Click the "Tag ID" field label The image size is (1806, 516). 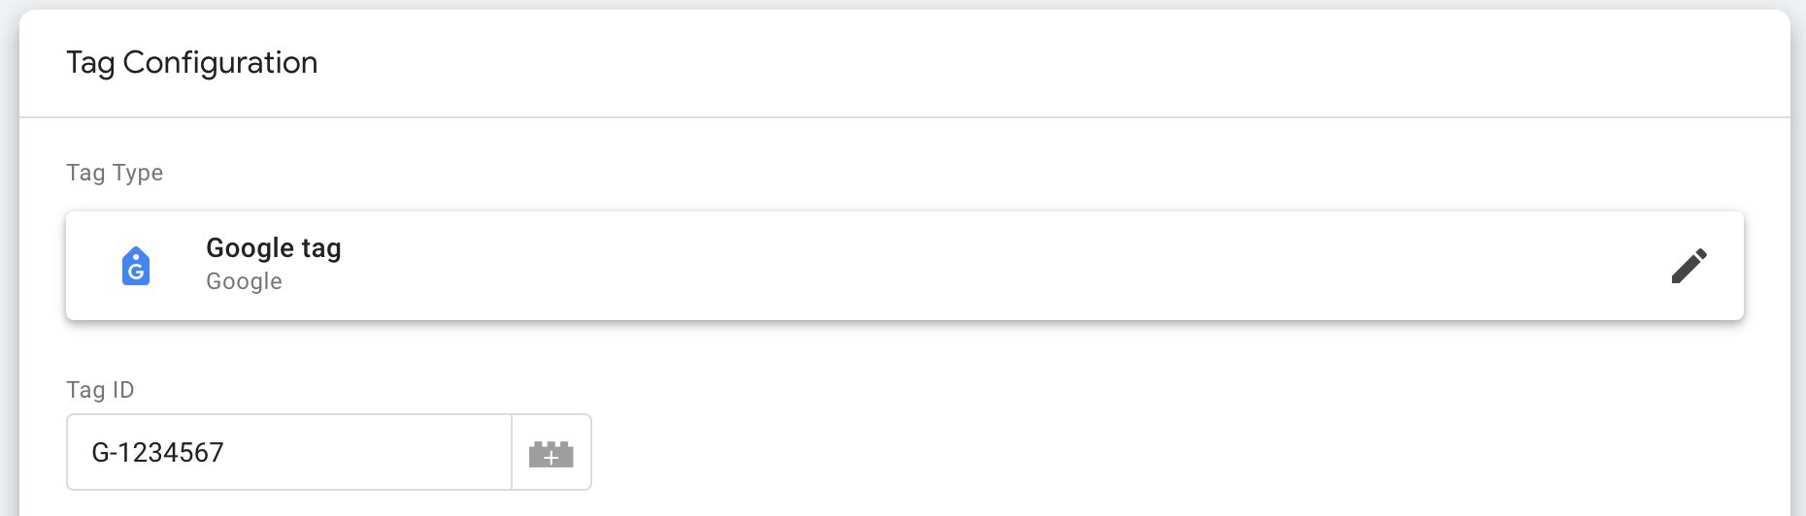[100, 390]
